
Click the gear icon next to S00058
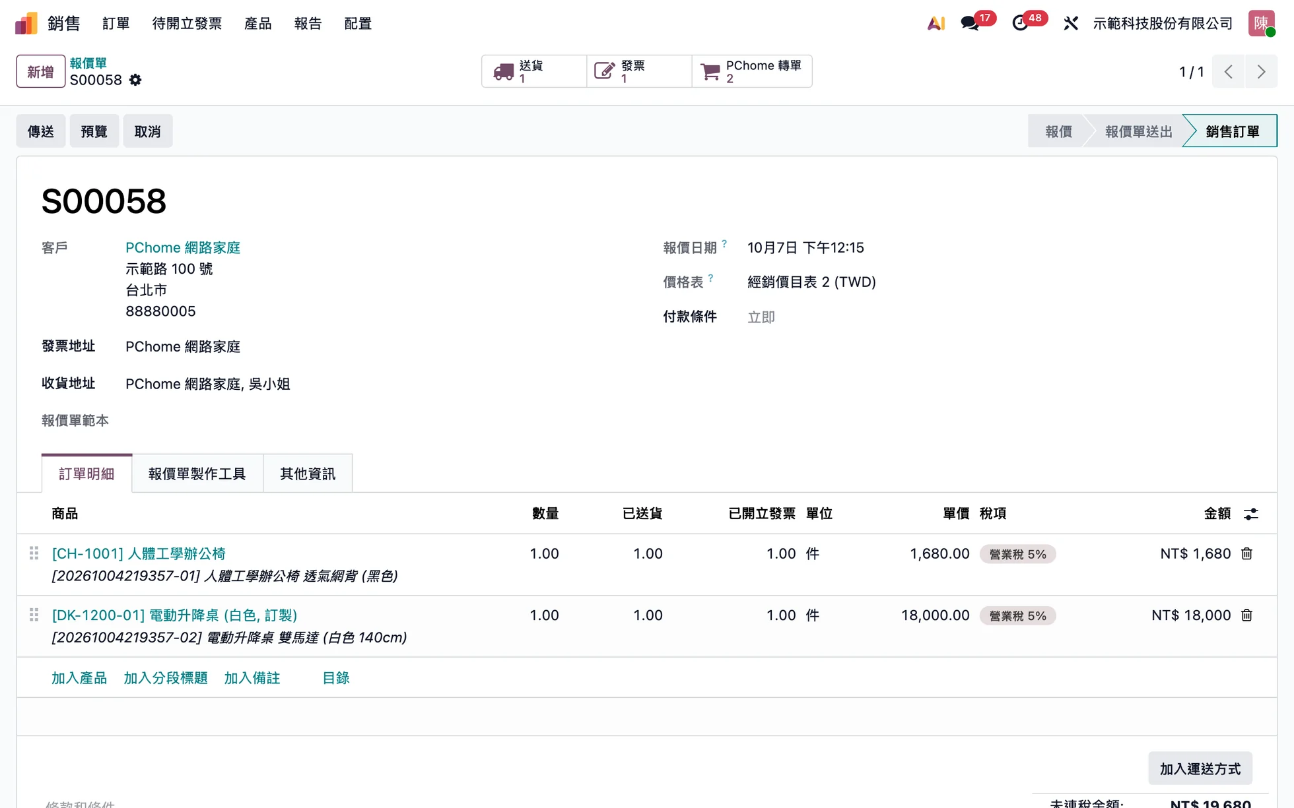(x=135, y=80)
